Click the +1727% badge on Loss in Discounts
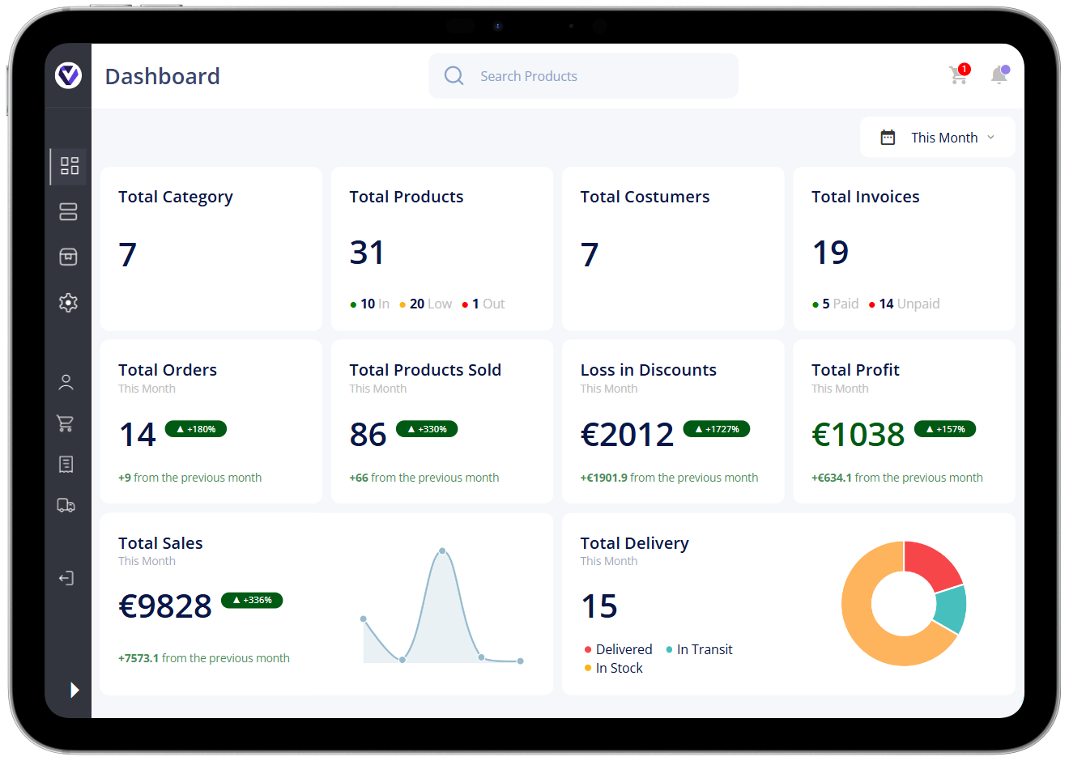 (717, 429)
